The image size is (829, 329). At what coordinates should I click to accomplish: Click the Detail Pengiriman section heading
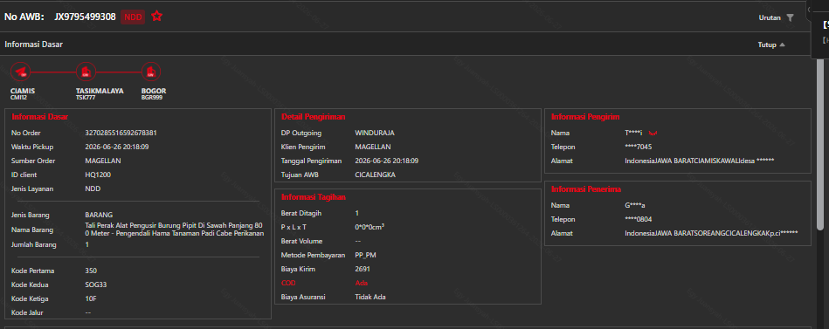coord(314,117)
